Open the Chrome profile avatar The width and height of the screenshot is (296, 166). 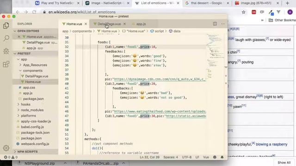(x=290, y=12)
